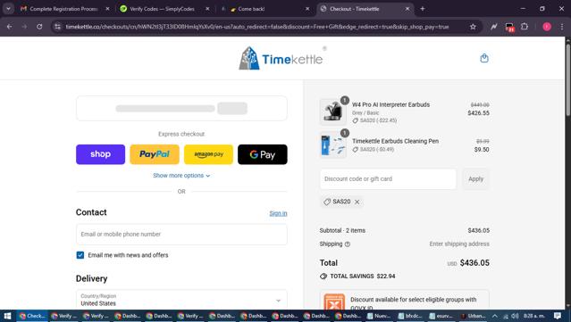This screenshot has height=322, width=571.
Task: View site information icon in address bar
Action: [57, 27]
